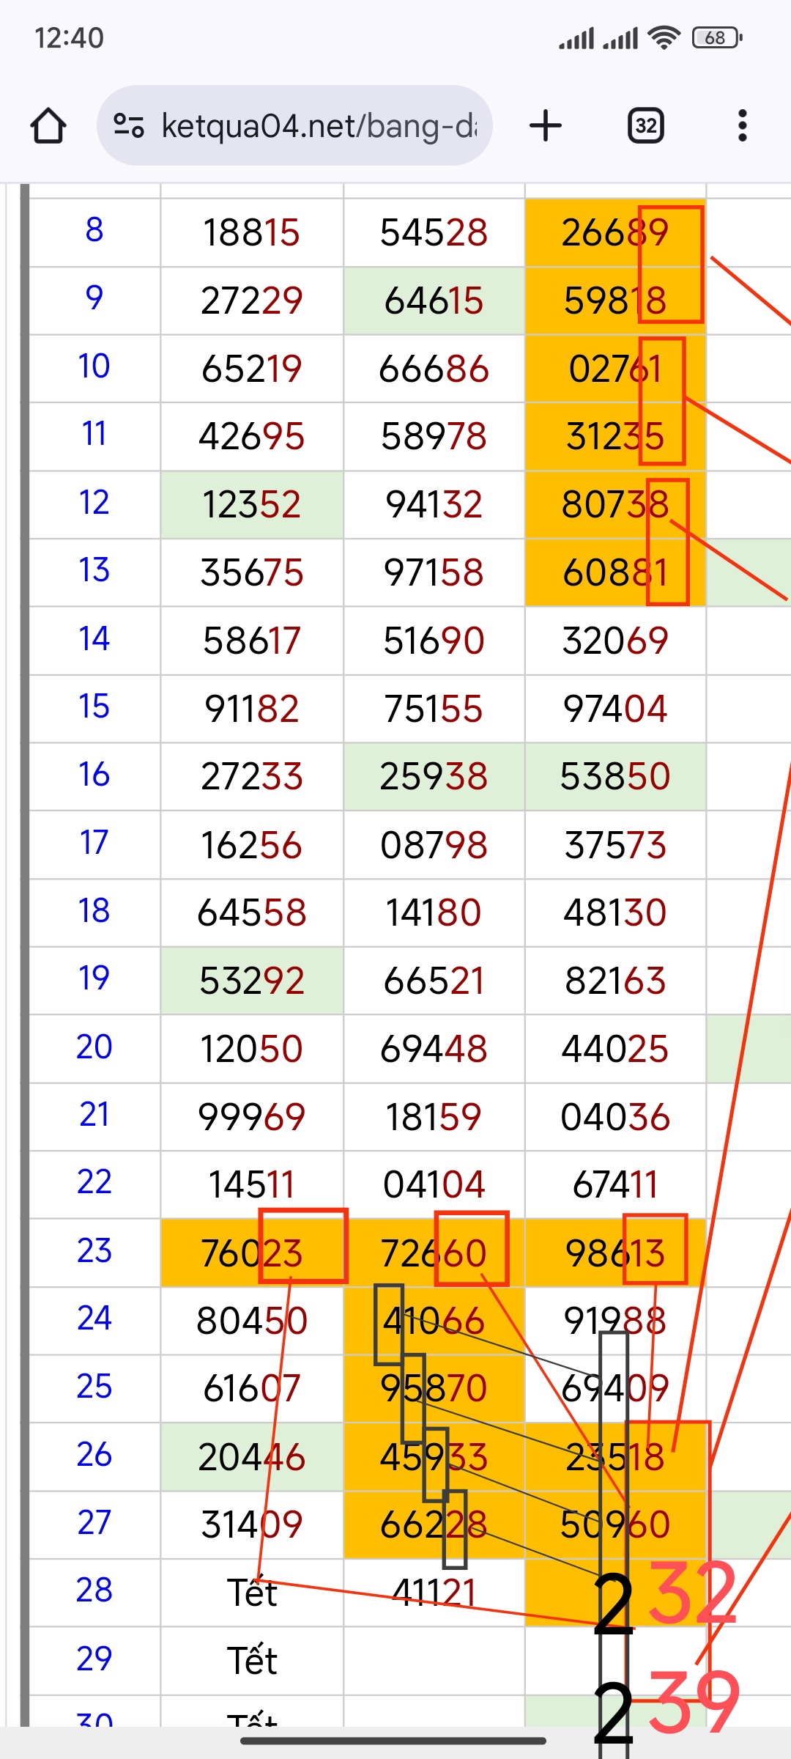Select cell 14511 in row 22
This screenshot has height=1759, width=791.
click(x=252, y=1185)
